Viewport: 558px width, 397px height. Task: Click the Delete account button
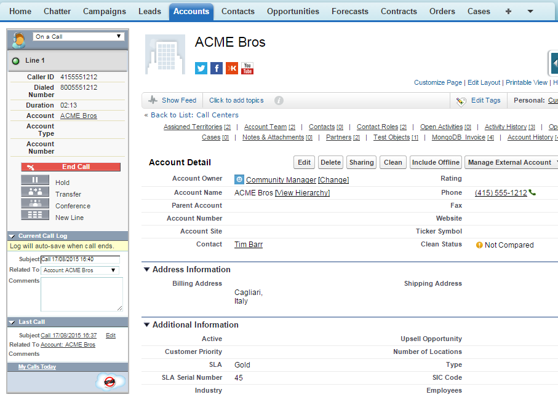coord(330,162)
